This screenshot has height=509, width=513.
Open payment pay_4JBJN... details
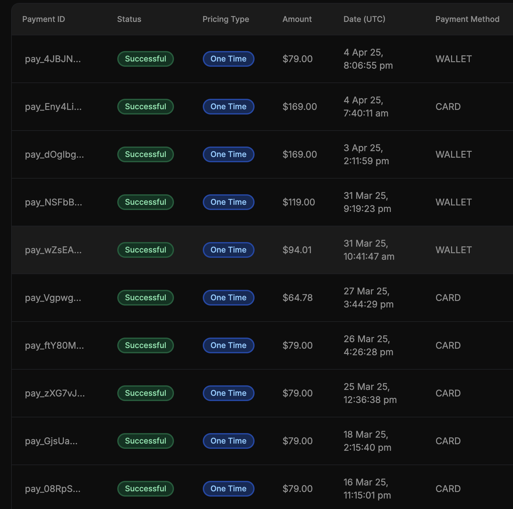(x=53, y=59)
